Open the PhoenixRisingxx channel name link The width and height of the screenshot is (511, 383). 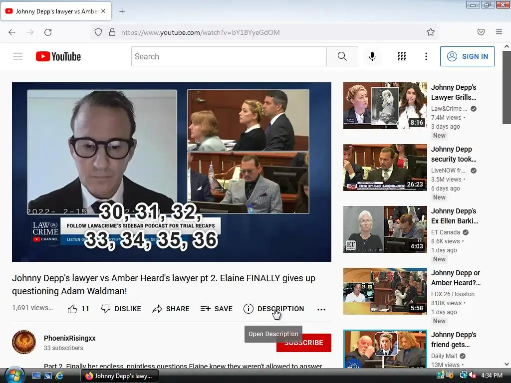click(x=70, y=338)
